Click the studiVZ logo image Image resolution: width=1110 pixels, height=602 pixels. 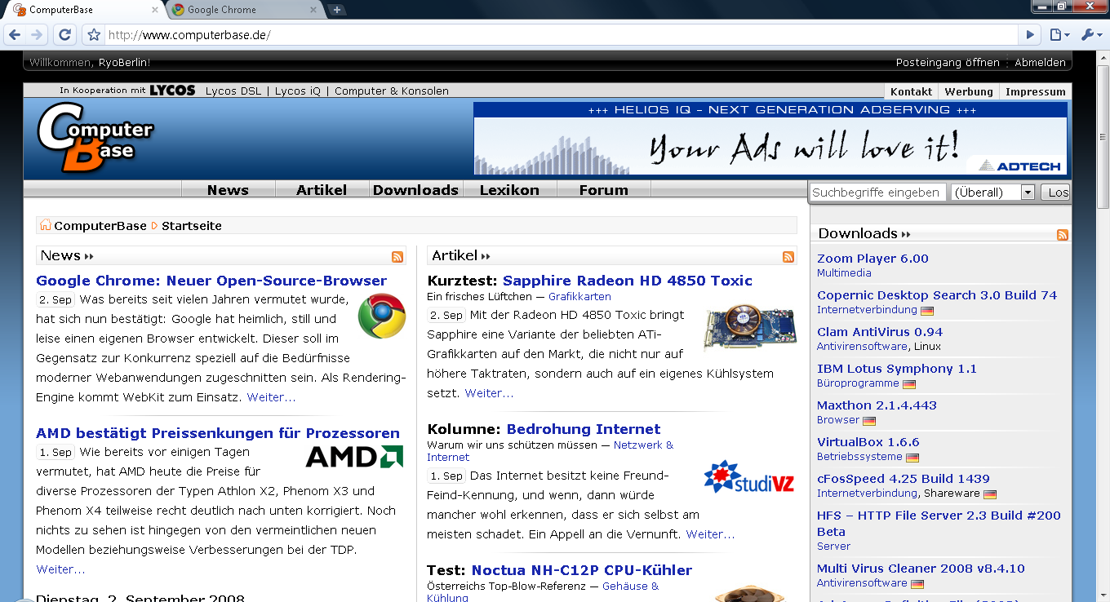point(749,477)
